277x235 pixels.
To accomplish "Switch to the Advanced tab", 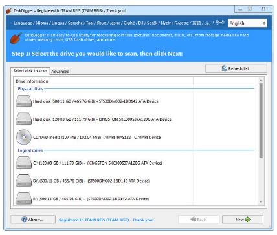I will point(60,72).
